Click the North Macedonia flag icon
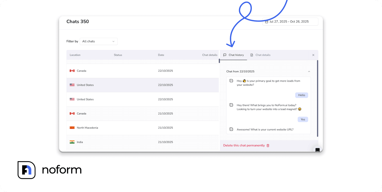 point(72,128)
